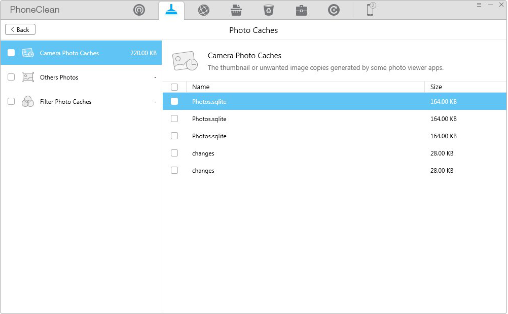Open the Quick Clean target icon
508x314 pixels.
tap(139, 10)
